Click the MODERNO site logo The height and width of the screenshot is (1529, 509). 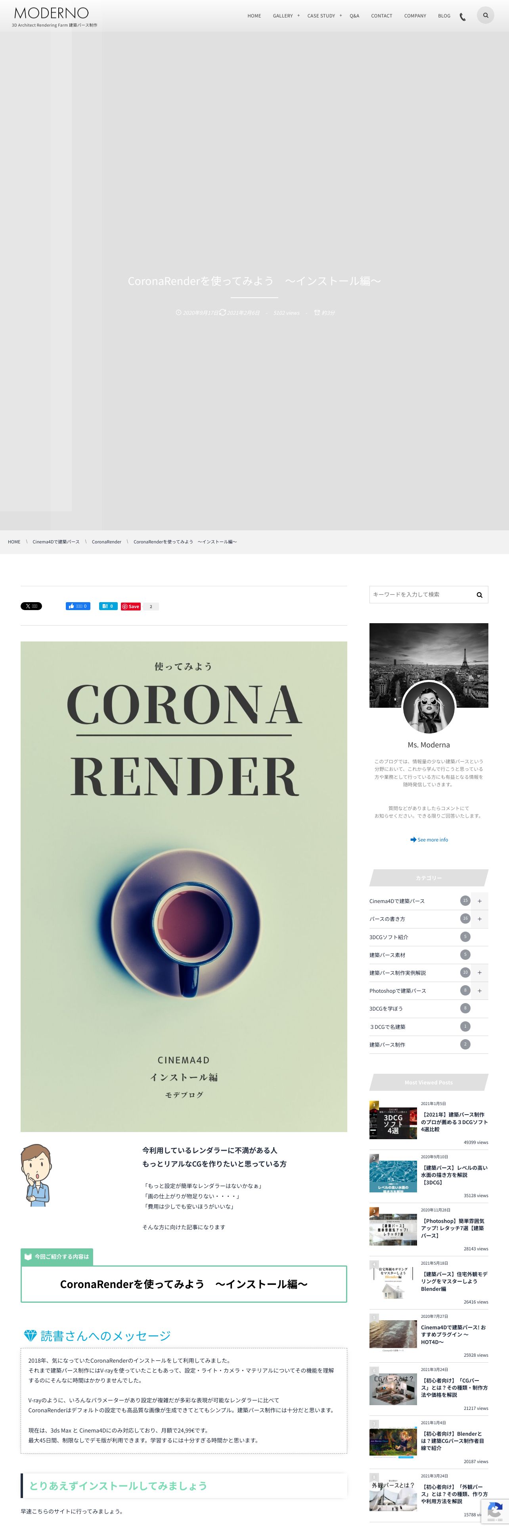pyautogui.click(x=52, y=13)
